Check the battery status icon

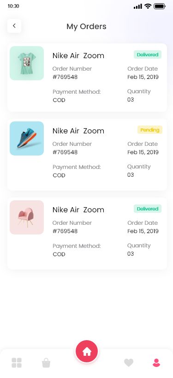[160, 6]
